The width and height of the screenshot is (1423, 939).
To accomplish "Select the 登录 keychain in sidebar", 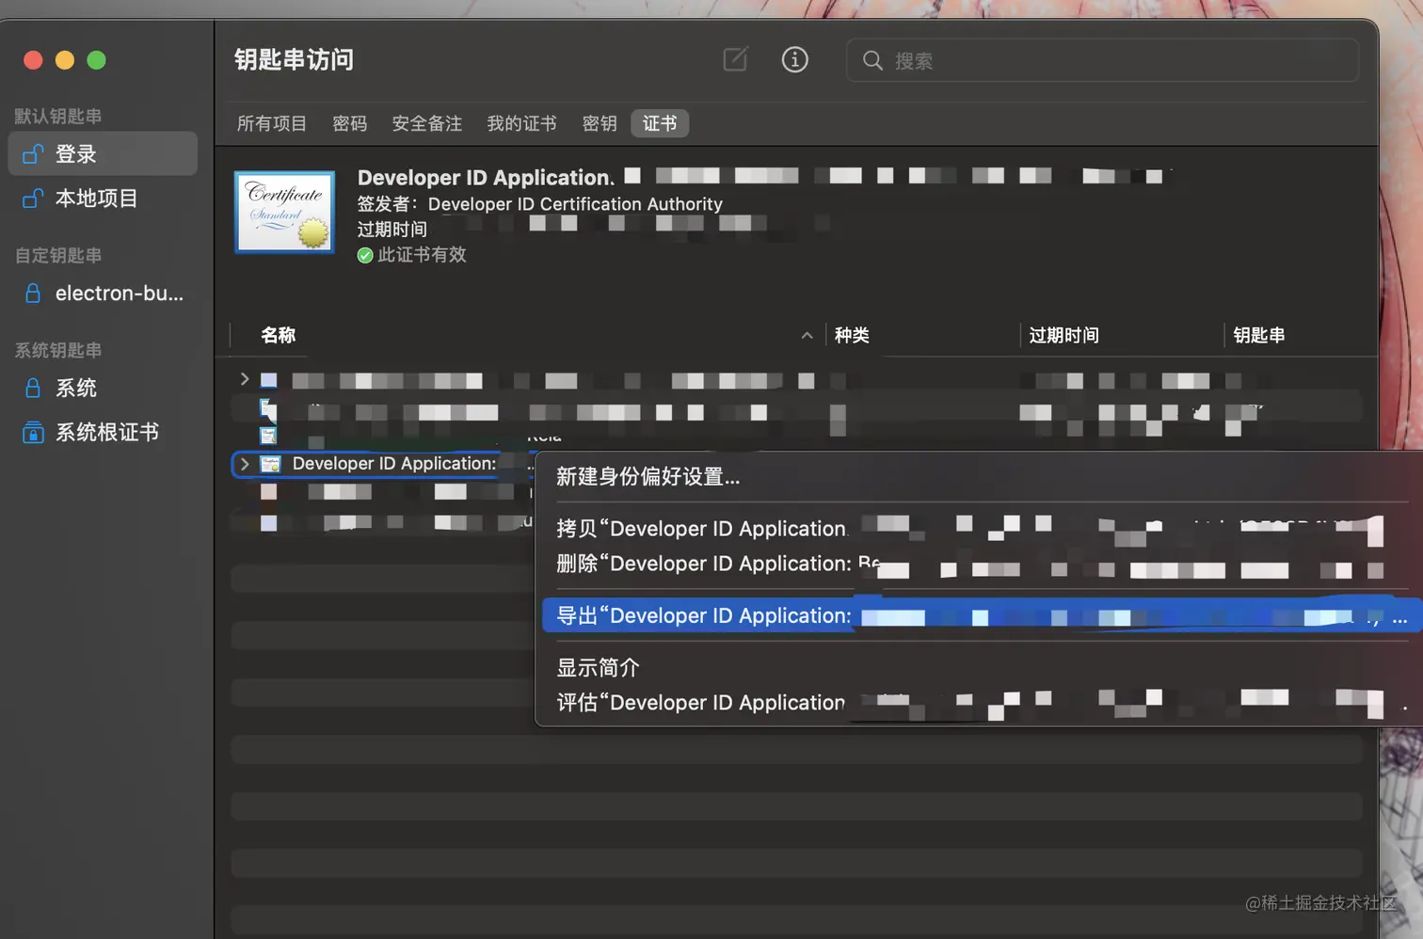I will click(103, 153).
